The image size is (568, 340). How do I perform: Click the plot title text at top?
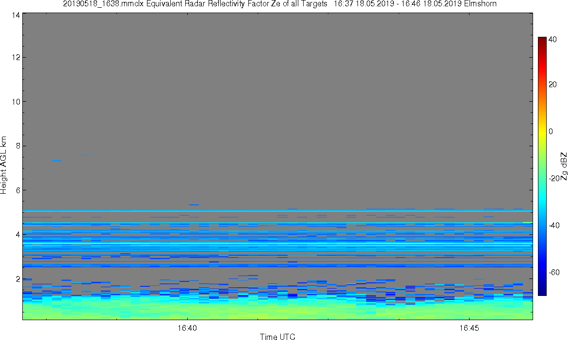(280, 4)
